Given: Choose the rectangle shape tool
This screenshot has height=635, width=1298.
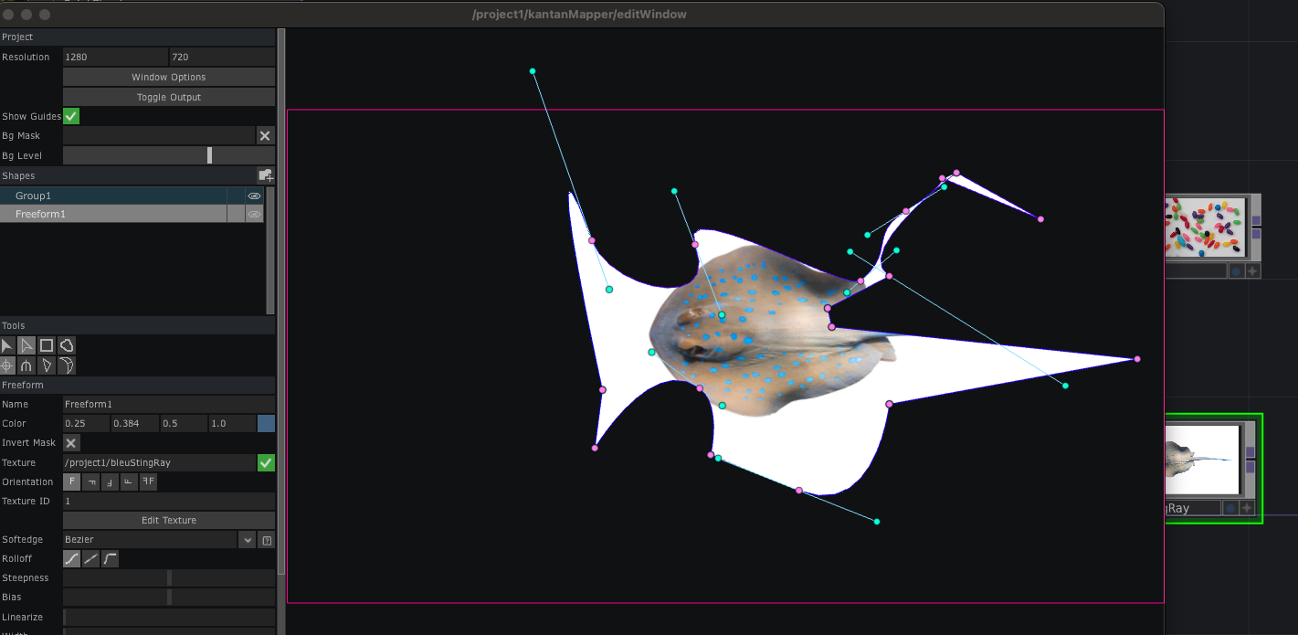Looking at the screenshot, I should click(47, 345).
